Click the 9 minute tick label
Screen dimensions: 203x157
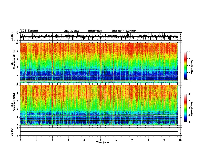(164, 140)
